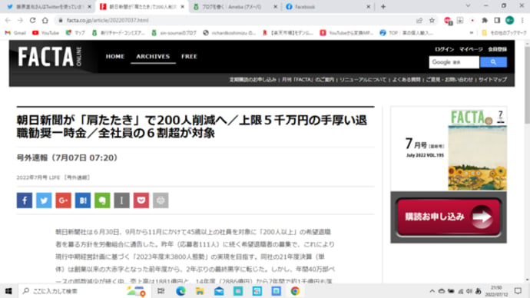Open new tab with plus button
Screen dimensions: 530x298
383,6
